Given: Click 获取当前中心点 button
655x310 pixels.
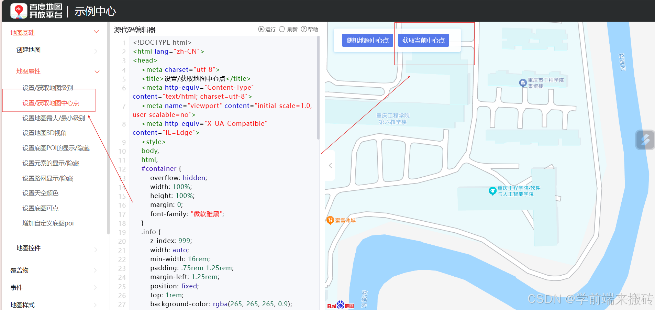Looking at the screenshot, I should (x=423, y=40).
